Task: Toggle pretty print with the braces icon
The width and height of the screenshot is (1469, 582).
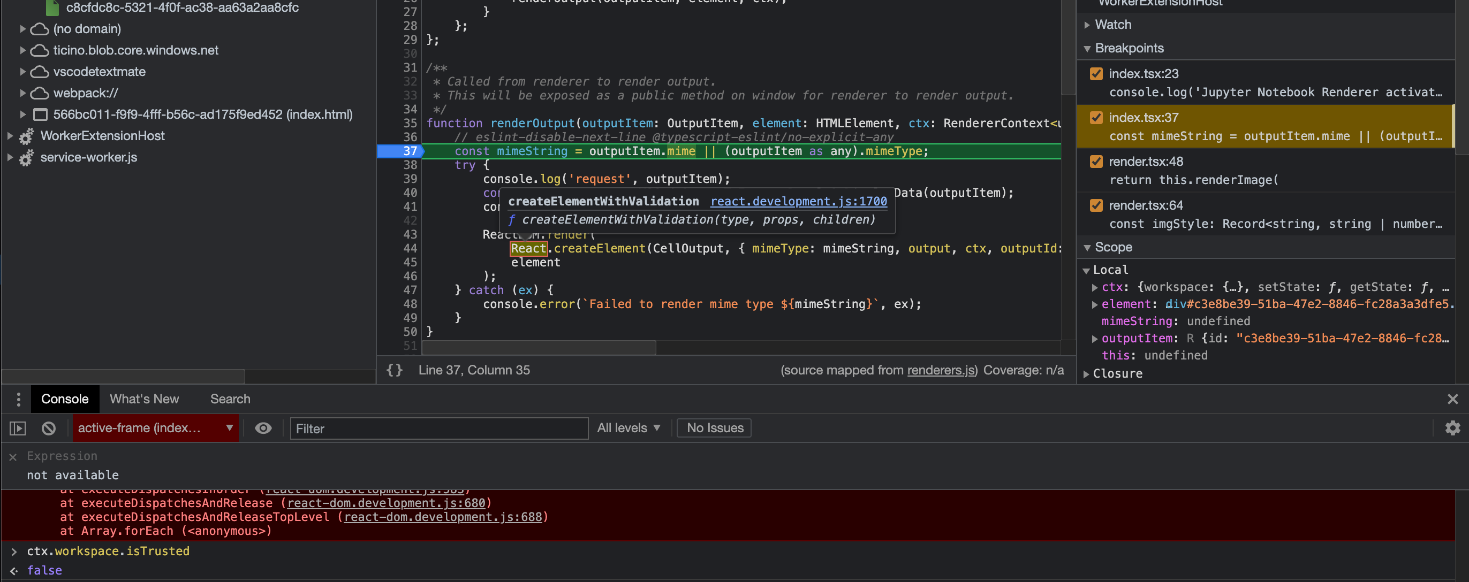Action: pos(393,370)
